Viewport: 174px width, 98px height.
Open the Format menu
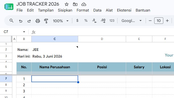pyautogui.click(x=83, y=10)
